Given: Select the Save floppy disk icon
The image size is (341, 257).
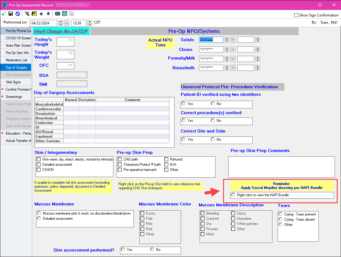Looking at the screenshot, I should (x=10, y=13).
